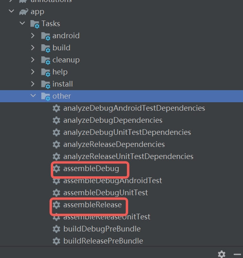Select the assembleDebugUnitTest task

point(105,193)
